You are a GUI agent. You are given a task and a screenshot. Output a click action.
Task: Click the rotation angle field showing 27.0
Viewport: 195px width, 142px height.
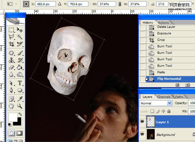pos(162,4)
